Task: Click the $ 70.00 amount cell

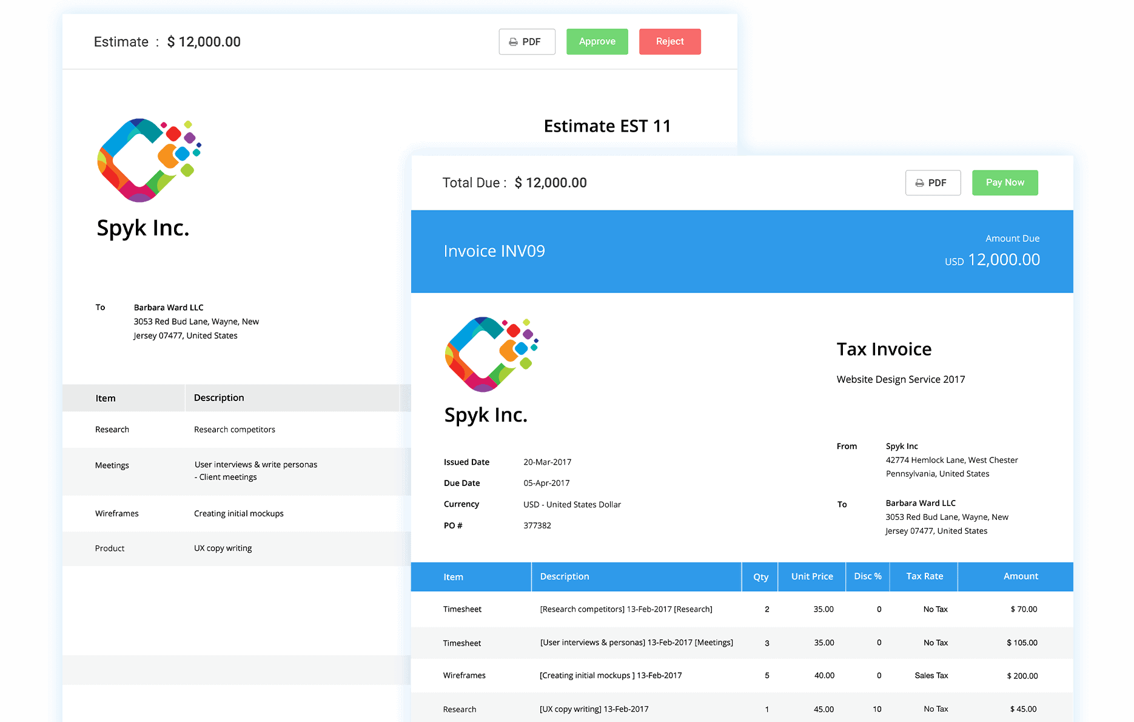Action: [1024, 609]
